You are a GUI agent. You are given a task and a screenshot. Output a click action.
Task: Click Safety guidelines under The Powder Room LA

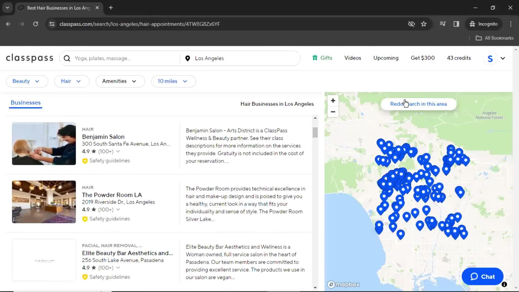point(109,219)
